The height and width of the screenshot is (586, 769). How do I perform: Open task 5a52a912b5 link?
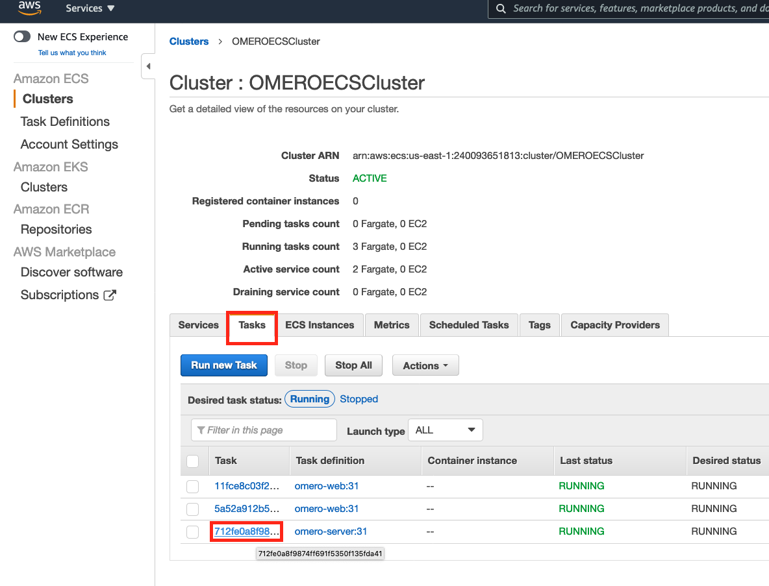[x=247, y=509]
